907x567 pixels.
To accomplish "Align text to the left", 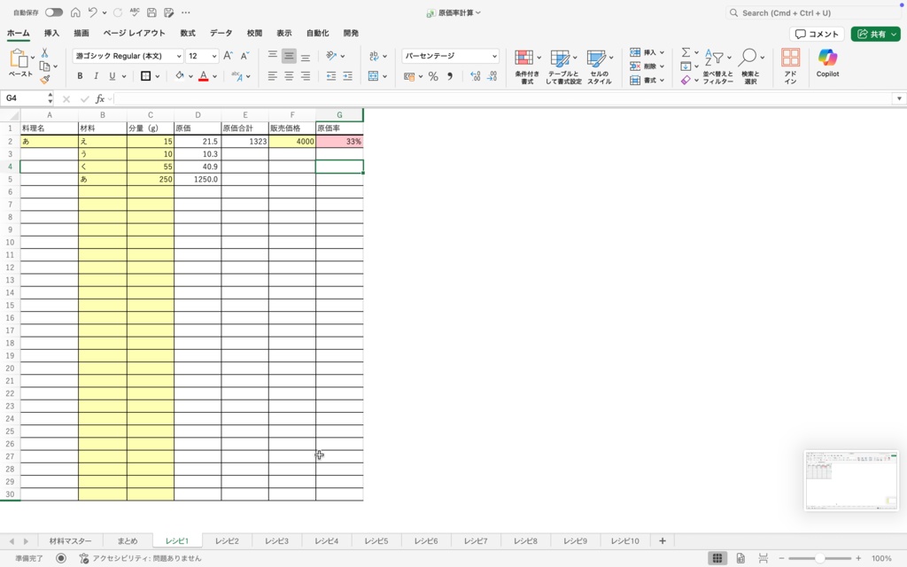I will [x=273, y=76].
